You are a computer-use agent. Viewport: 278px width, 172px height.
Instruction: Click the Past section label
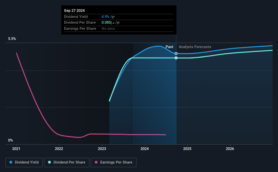point(169,47)
